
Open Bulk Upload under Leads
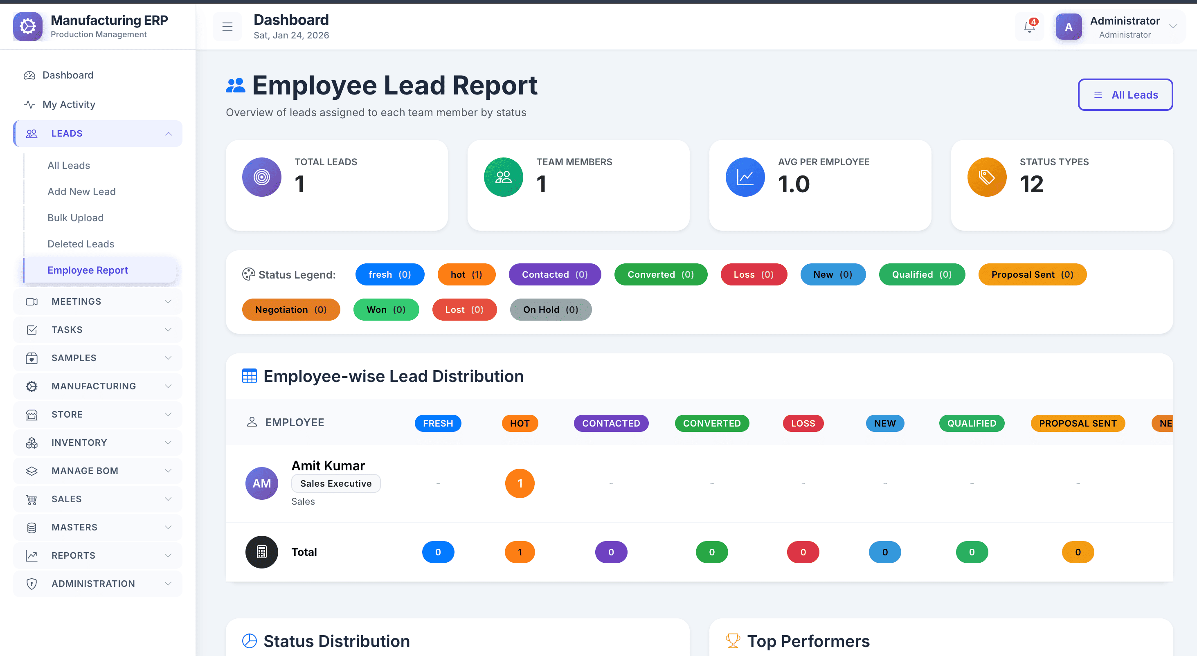tap(75, 218)
